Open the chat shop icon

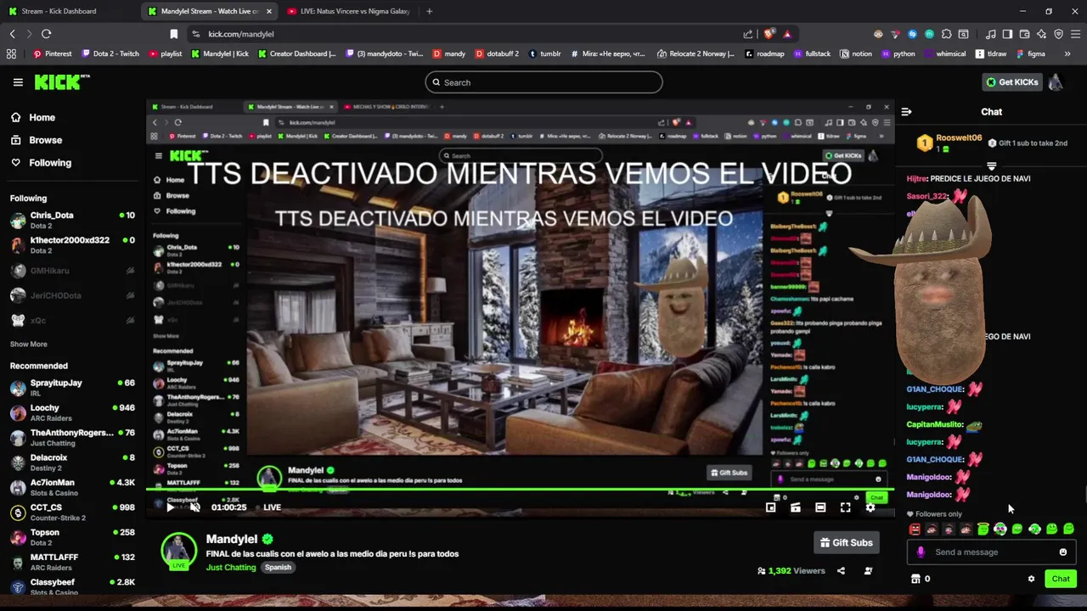click(915, 579)
